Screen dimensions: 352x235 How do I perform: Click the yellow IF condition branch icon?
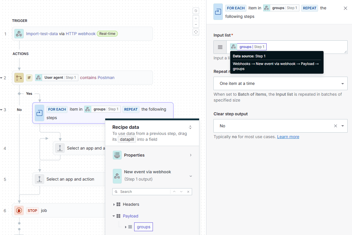(x=19, y=78)
